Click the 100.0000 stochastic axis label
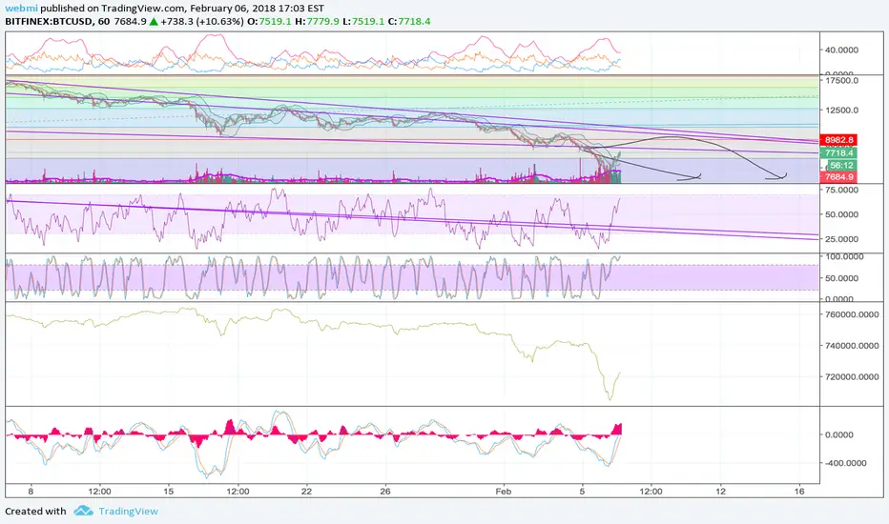889x524 pixels. pyautogui.click(x=844, y=256)
